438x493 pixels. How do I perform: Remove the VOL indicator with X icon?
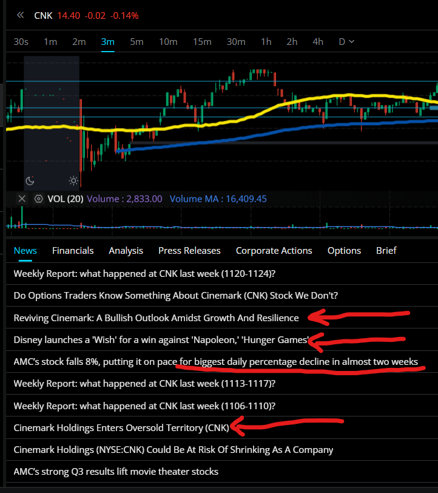(22, 199)
